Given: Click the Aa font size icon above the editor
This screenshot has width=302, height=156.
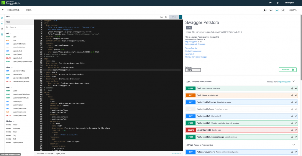Looking at the screenshot, I should (161, 17).
